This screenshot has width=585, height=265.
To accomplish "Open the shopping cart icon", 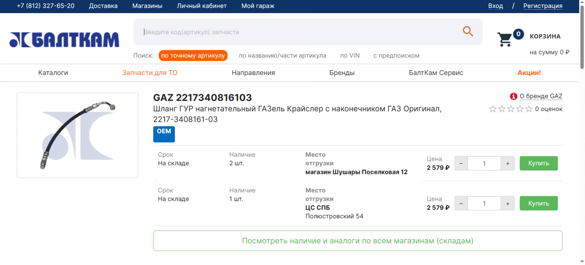I will coord(505,39).
